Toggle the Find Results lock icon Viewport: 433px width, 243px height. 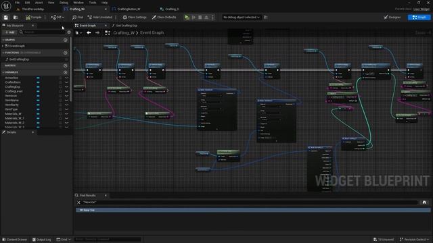(x=424, y=202)
